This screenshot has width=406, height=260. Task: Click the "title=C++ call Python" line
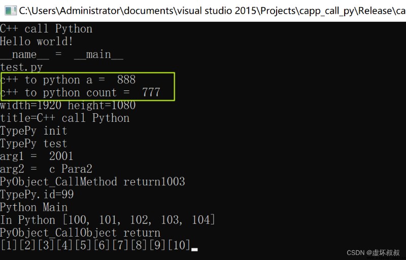point(65,118)
